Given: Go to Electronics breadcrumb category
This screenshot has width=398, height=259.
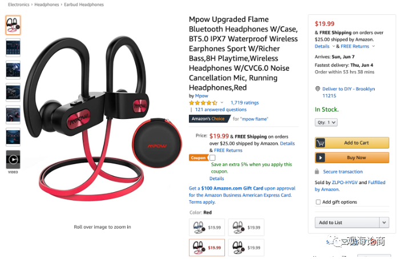Looking at the screenshot, I should tap(18, 5).
